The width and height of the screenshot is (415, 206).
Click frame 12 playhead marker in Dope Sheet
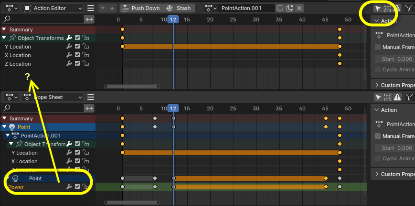[x=173, y=108]
